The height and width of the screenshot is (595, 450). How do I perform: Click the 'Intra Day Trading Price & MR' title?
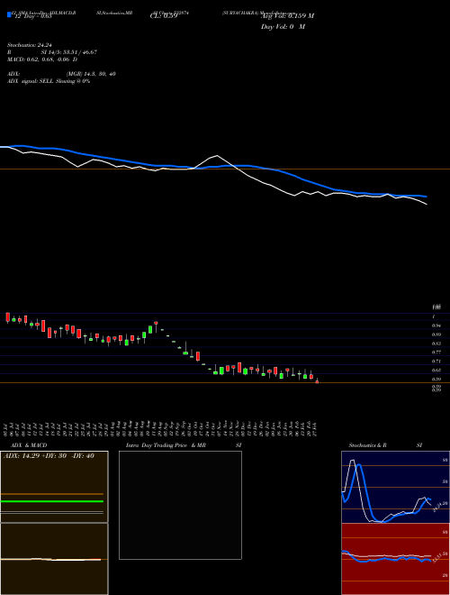click(x=166, y=445)
